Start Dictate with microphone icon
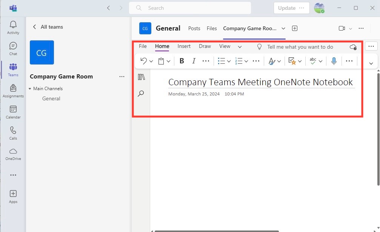Screen dimensions: 380x232 pyautogui.click(x=334, y=61)
